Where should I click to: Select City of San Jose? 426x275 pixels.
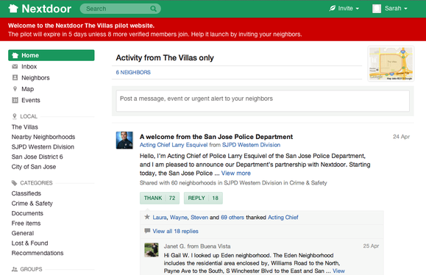click(x=34, y=167)
